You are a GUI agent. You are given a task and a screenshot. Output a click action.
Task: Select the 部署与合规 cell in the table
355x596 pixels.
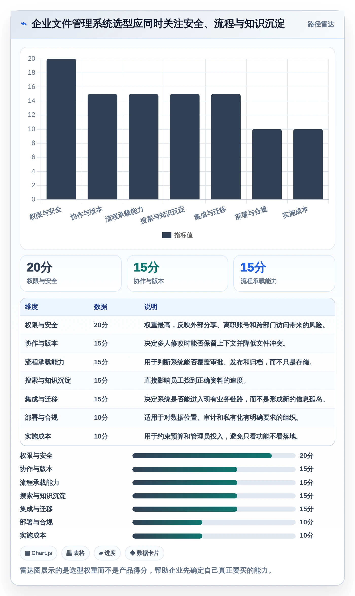(x=41, y=418)
